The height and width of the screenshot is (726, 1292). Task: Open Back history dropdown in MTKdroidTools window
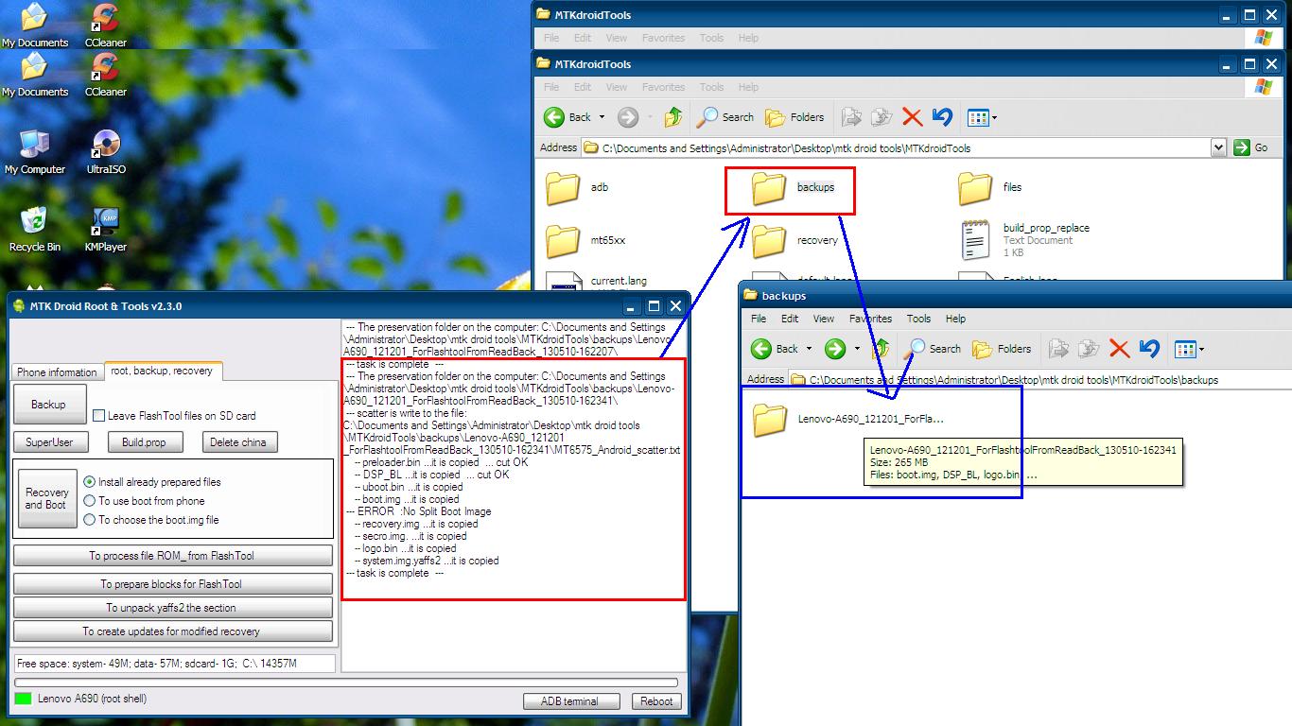(602, 117)
